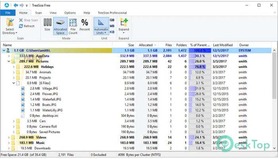Image resolution: width=278 pixels, height=159 pixels.
Task: Sort by the Name column header
Action: [56, 45]
